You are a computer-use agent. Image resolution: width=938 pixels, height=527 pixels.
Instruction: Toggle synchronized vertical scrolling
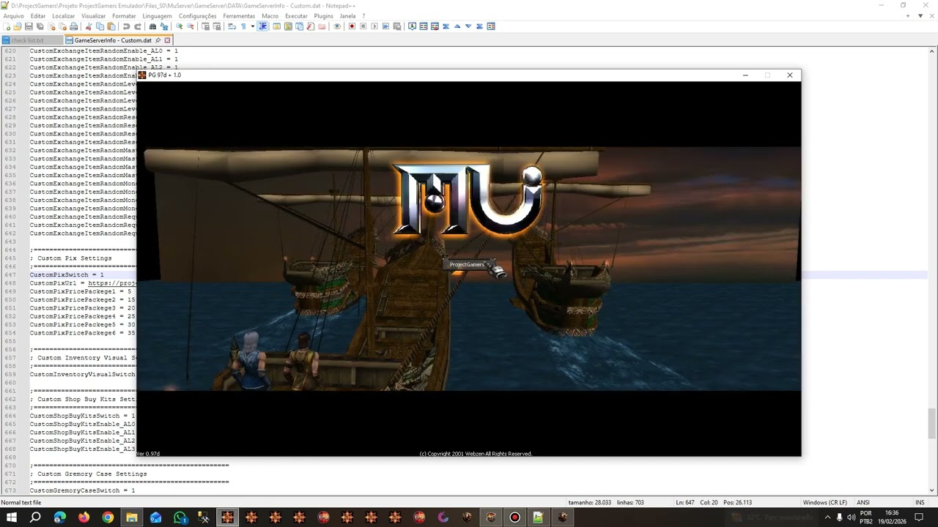pos(206,26)
